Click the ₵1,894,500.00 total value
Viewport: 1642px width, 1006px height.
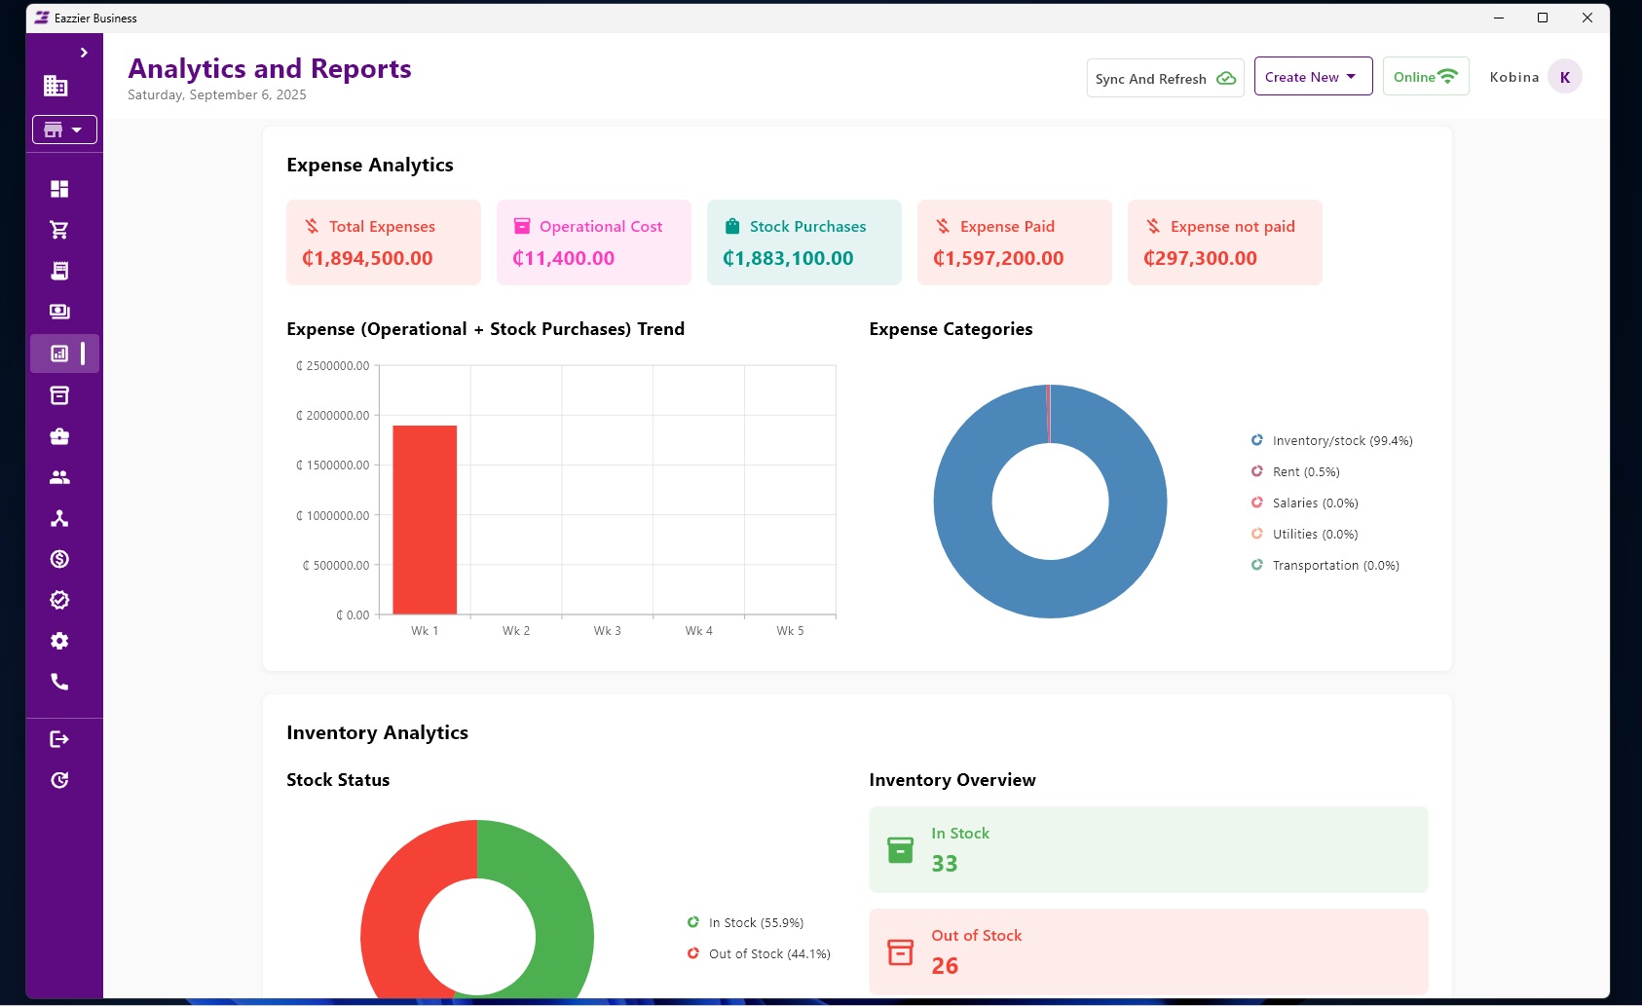click(367, 258)
